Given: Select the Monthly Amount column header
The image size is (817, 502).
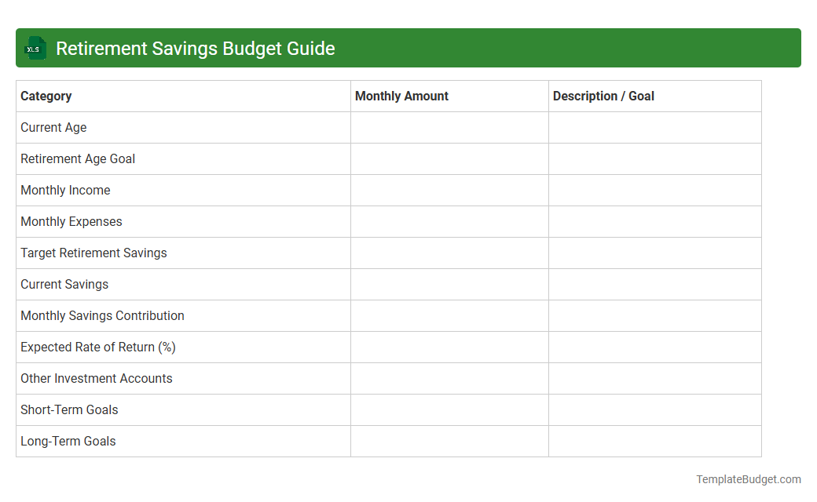Looking at the screenshot, I should click(401, 96).
